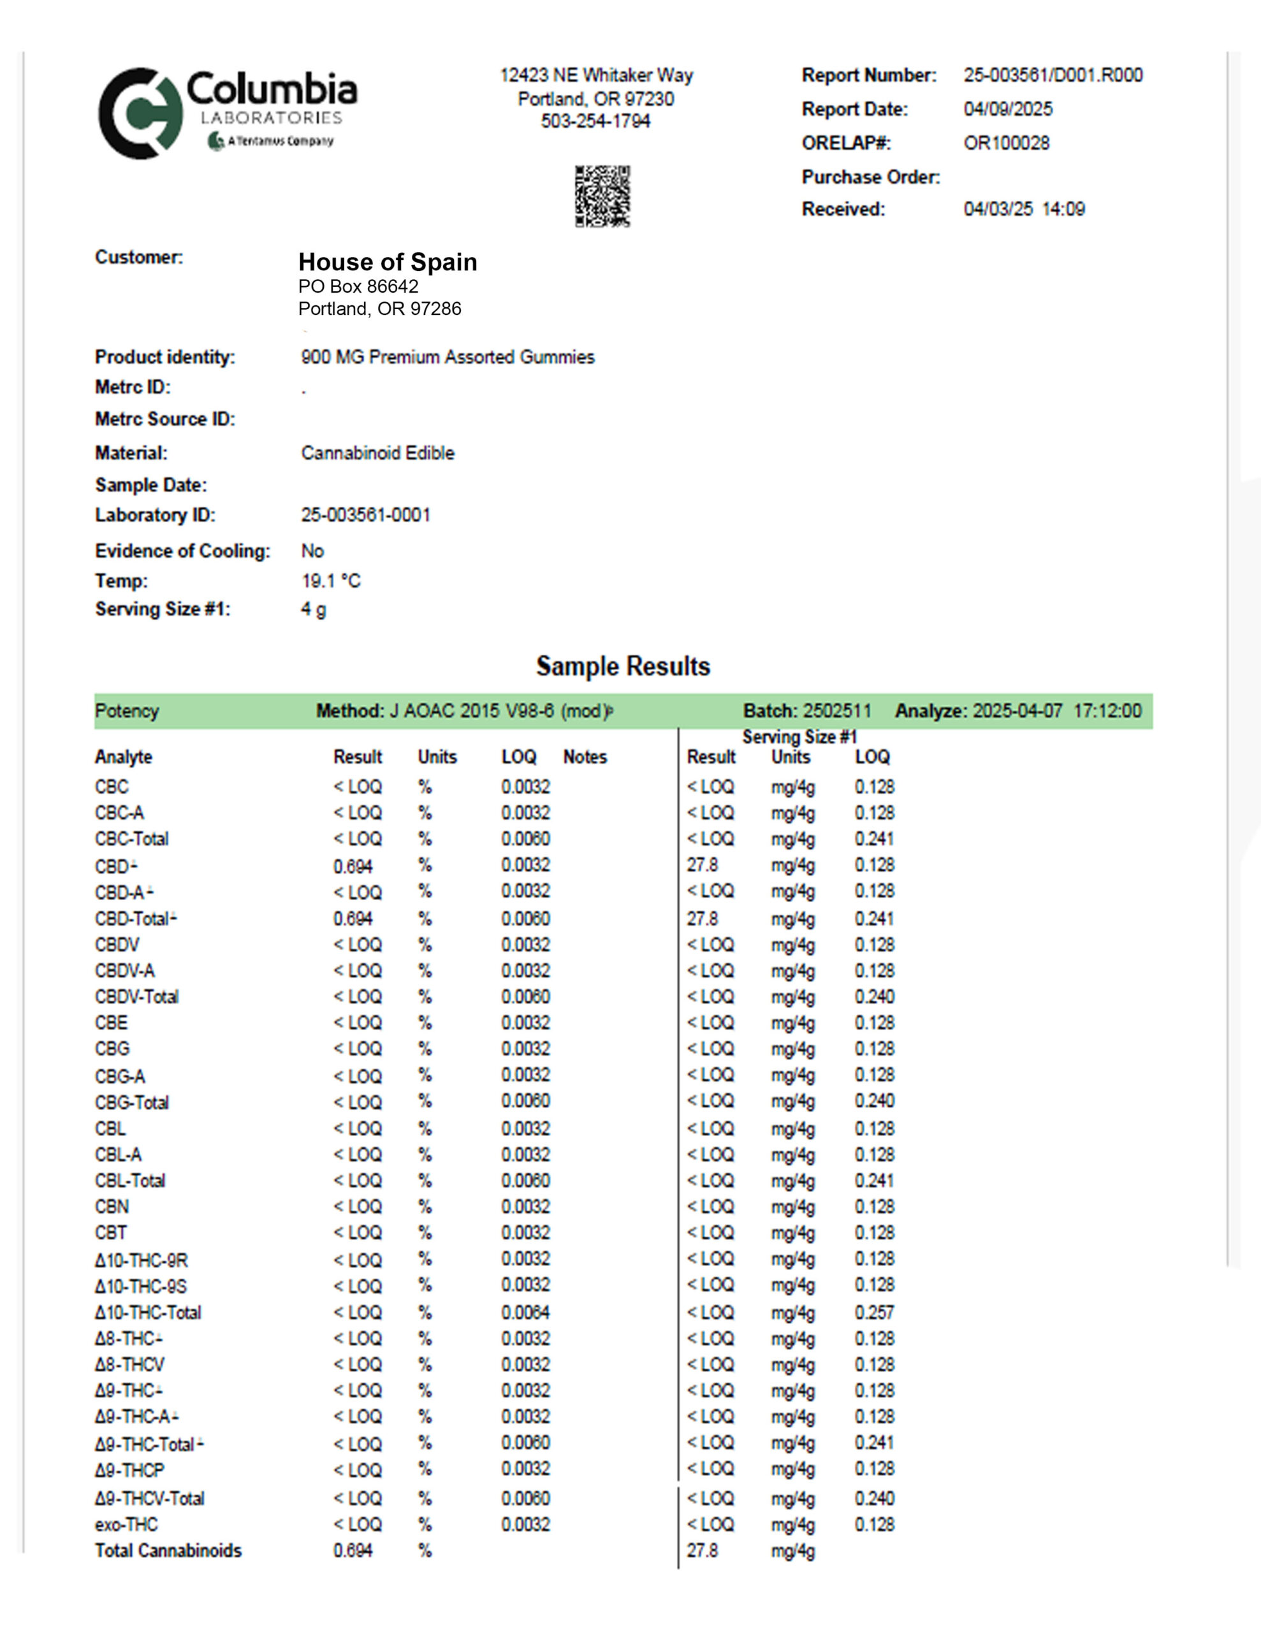Click the Report Date value 04/09/2025
The width and height of the screenshot is (1261, 1632).
(1008, 109)
